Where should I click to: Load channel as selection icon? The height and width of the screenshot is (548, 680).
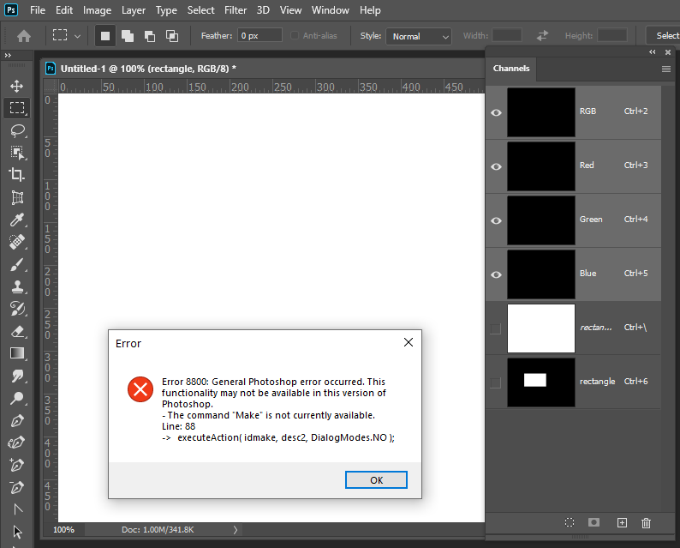point(570,522)
